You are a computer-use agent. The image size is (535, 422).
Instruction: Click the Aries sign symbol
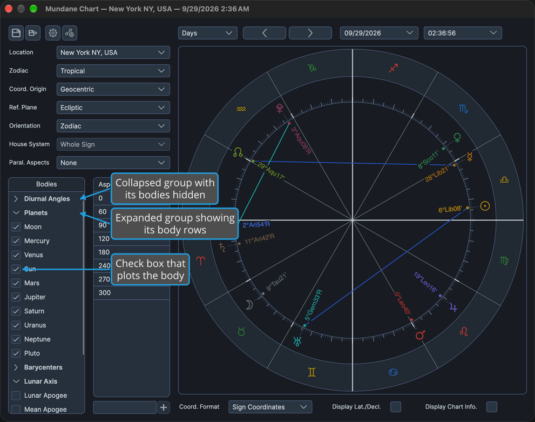point(201,261)
